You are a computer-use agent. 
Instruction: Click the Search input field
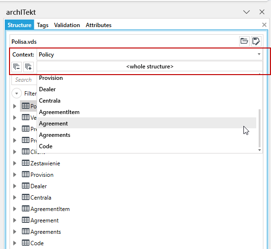click(24, 80)
